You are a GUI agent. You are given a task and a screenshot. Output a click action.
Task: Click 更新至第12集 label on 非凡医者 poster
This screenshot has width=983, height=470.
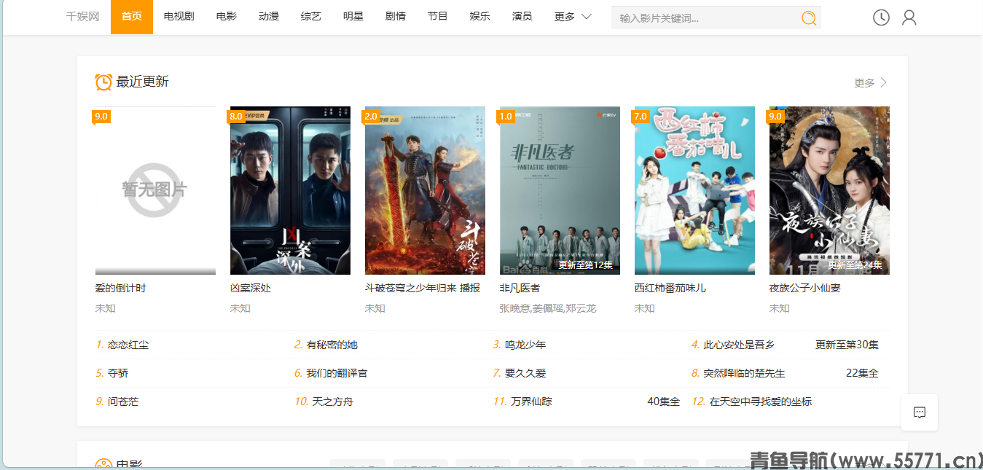click(586, 265)
